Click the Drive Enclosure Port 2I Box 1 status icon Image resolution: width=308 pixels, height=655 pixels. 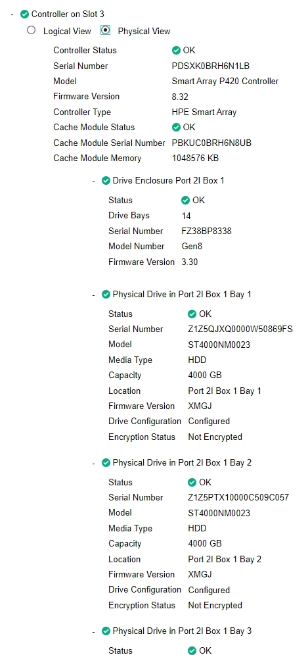coord(106,181)
